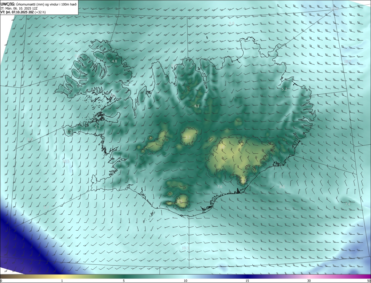Click the 5.0 value on the map

tap(69, 132)
